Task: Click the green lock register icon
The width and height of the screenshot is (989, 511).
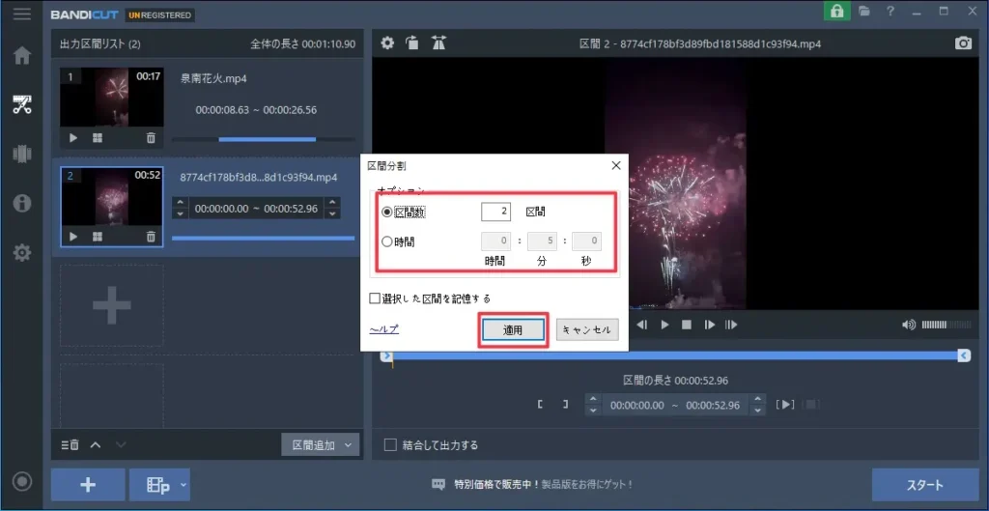Action: pyautogui.click(x=837, y=11)
